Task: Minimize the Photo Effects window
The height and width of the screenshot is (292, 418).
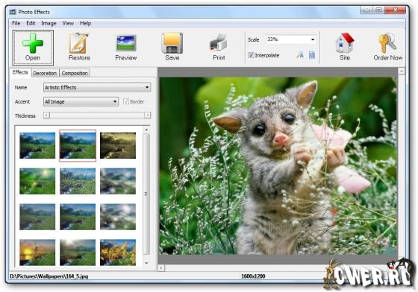Action: (366, 10)
